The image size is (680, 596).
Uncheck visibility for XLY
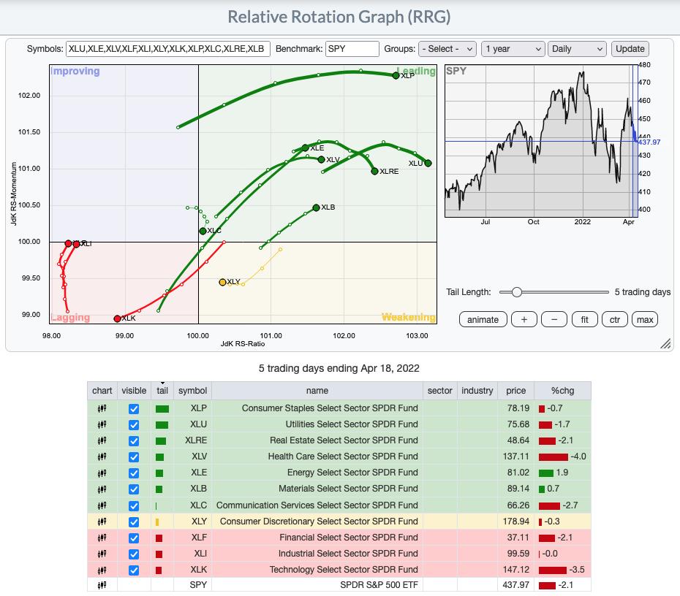[x=134, y=522]
